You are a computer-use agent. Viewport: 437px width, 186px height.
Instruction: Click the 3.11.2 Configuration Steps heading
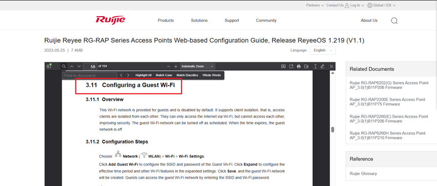117,142
